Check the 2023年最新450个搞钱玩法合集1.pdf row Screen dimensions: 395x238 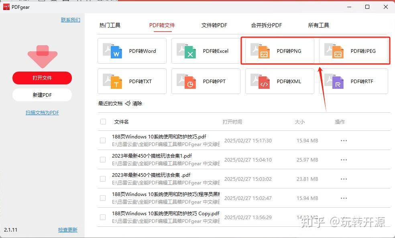pos(103,160)
